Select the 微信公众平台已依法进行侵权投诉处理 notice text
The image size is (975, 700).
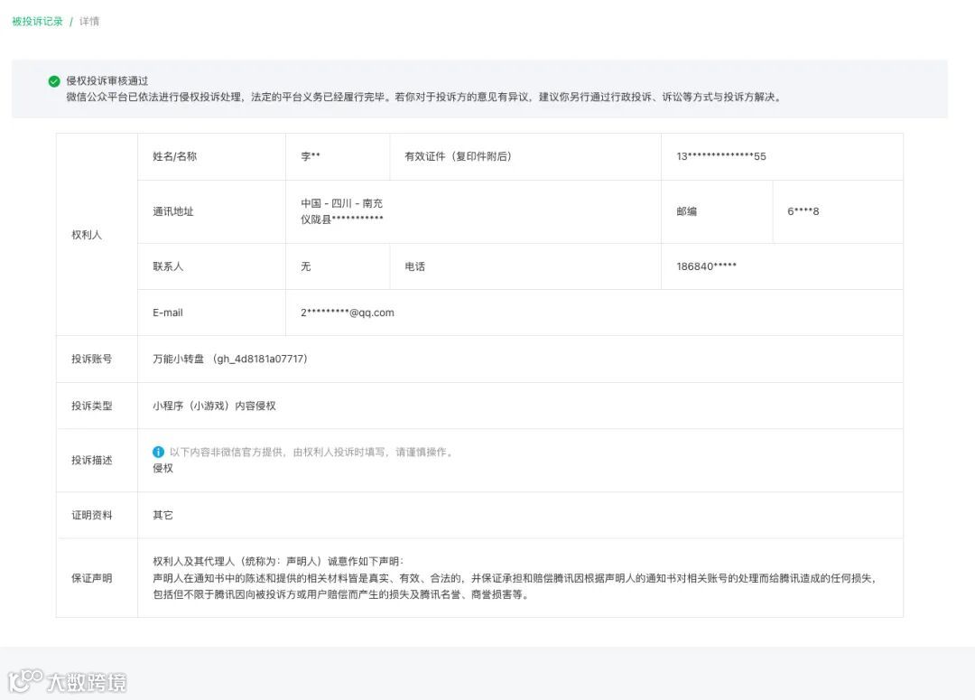pos(424,97)
